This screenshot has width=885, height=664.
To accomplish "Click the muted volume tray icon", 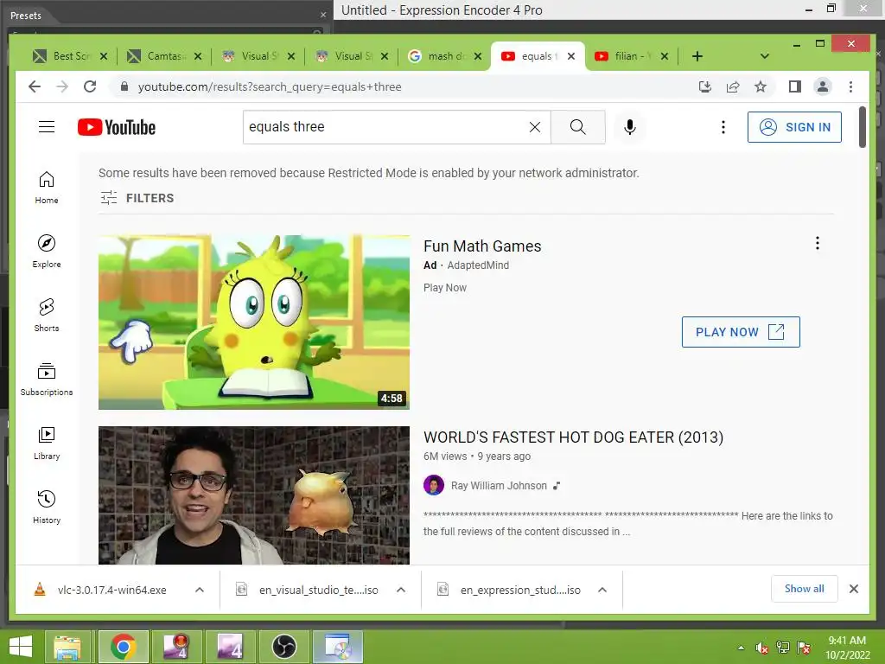I will click(762, 648).
